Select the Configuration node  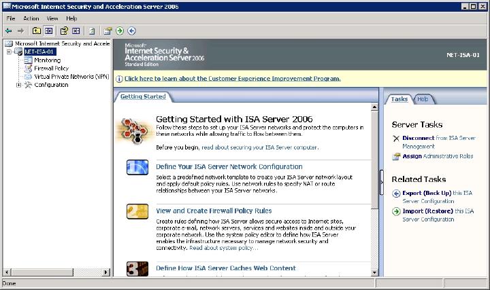(x=51, y=85)
